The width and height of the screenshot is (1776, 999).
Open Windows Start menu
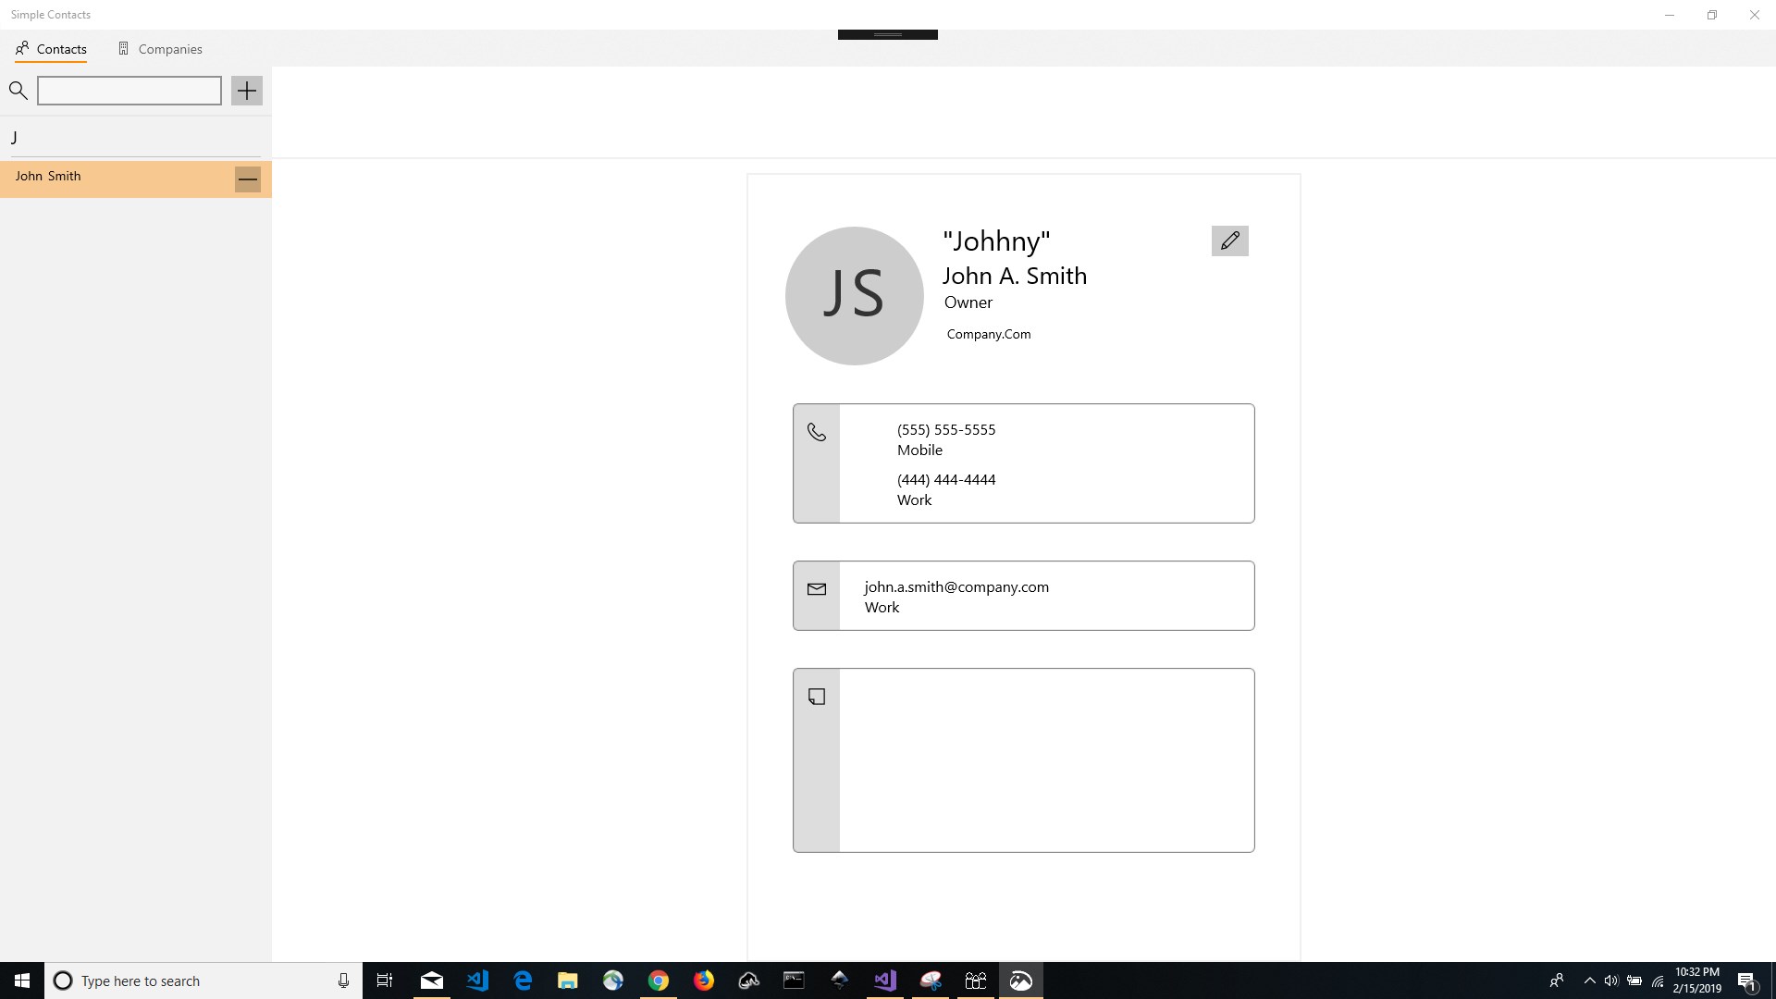tap(21, 980)
